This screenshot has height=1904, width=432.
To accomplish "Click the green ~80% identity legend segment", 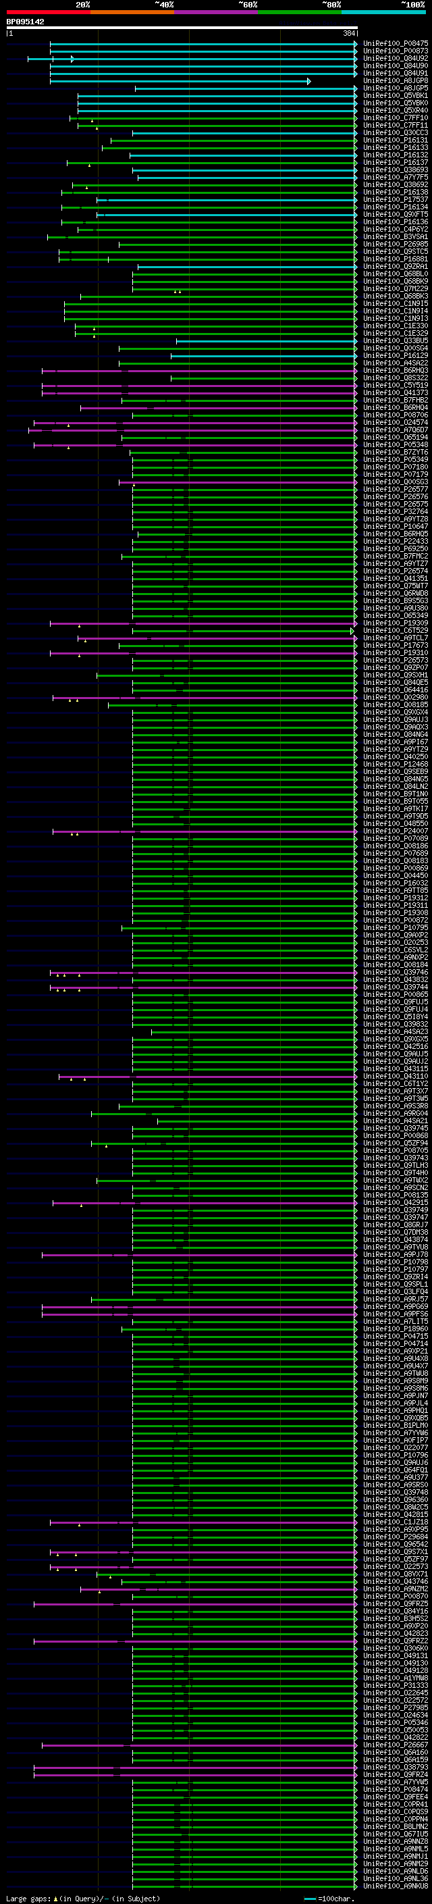I will coord(300,12).
